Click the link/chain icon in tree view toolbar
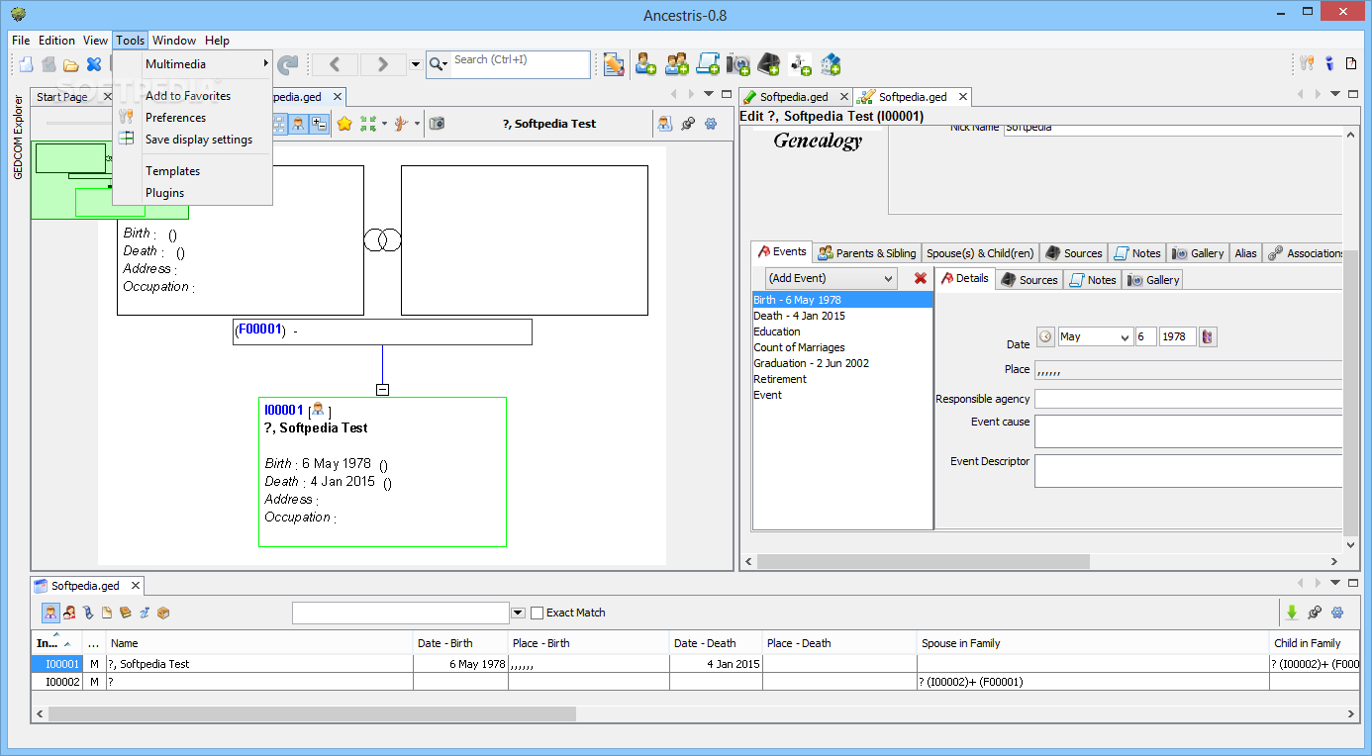The image size is (1372, 756). (688, 124)
